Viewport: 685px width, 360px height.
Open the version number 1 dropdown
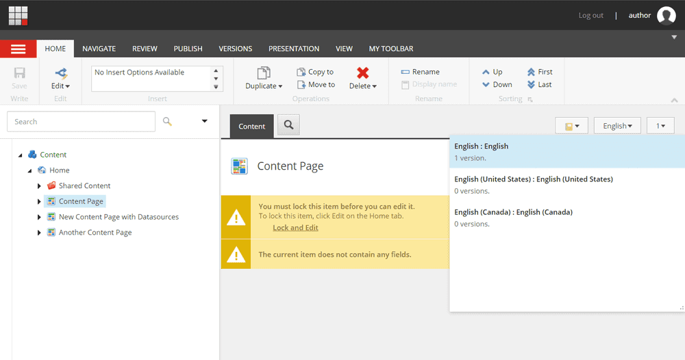pos(660,126)
